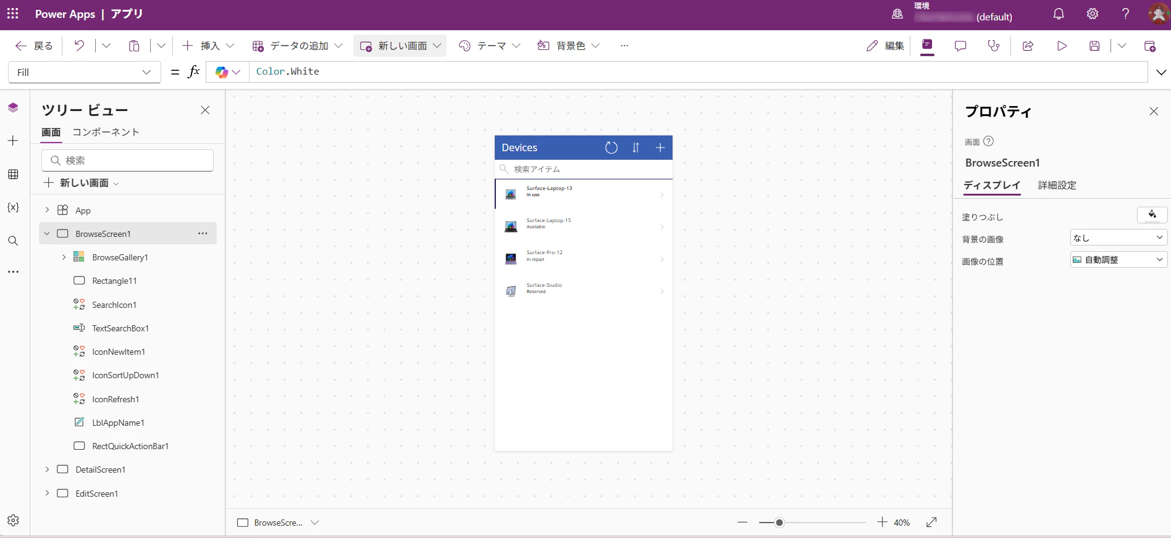1171x538 pixels.
Task: Open the tree view layers icon
Action: 13,107
